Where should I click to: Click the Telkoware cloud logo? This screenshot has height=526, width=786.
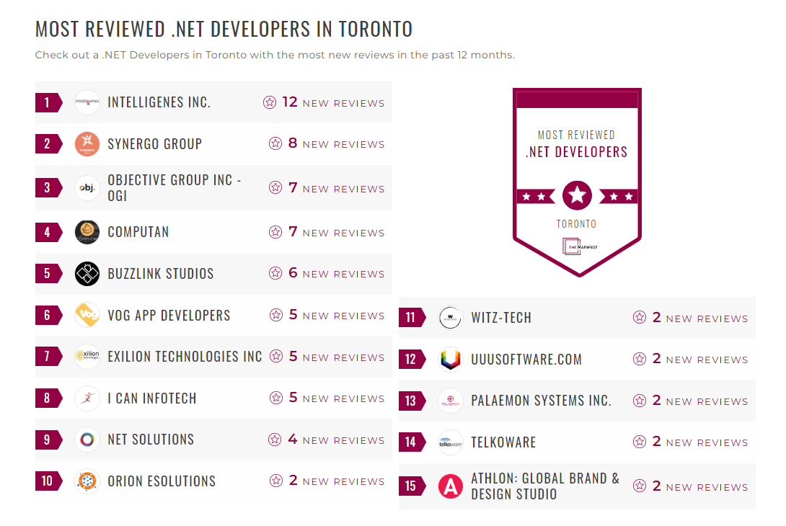point(450,442)
